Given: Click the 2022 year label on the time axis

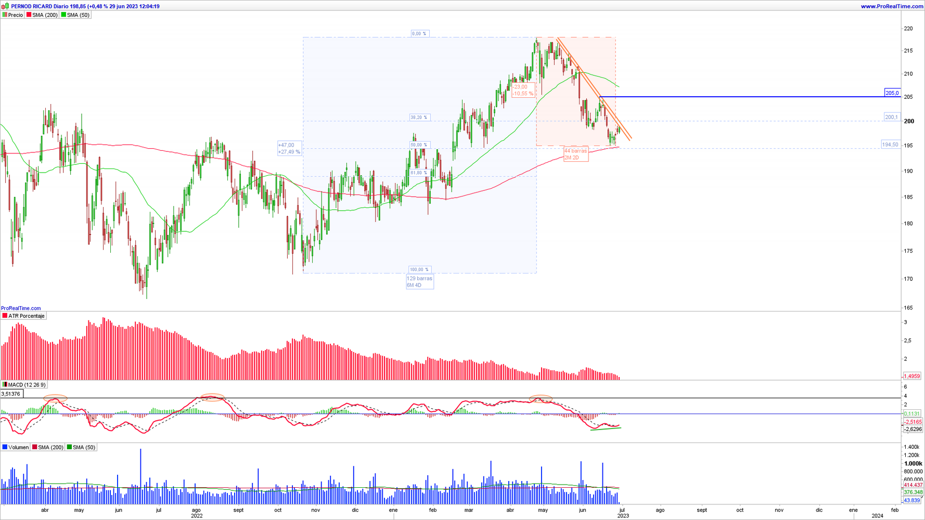Looking at the screenshot, I should 197,516.
